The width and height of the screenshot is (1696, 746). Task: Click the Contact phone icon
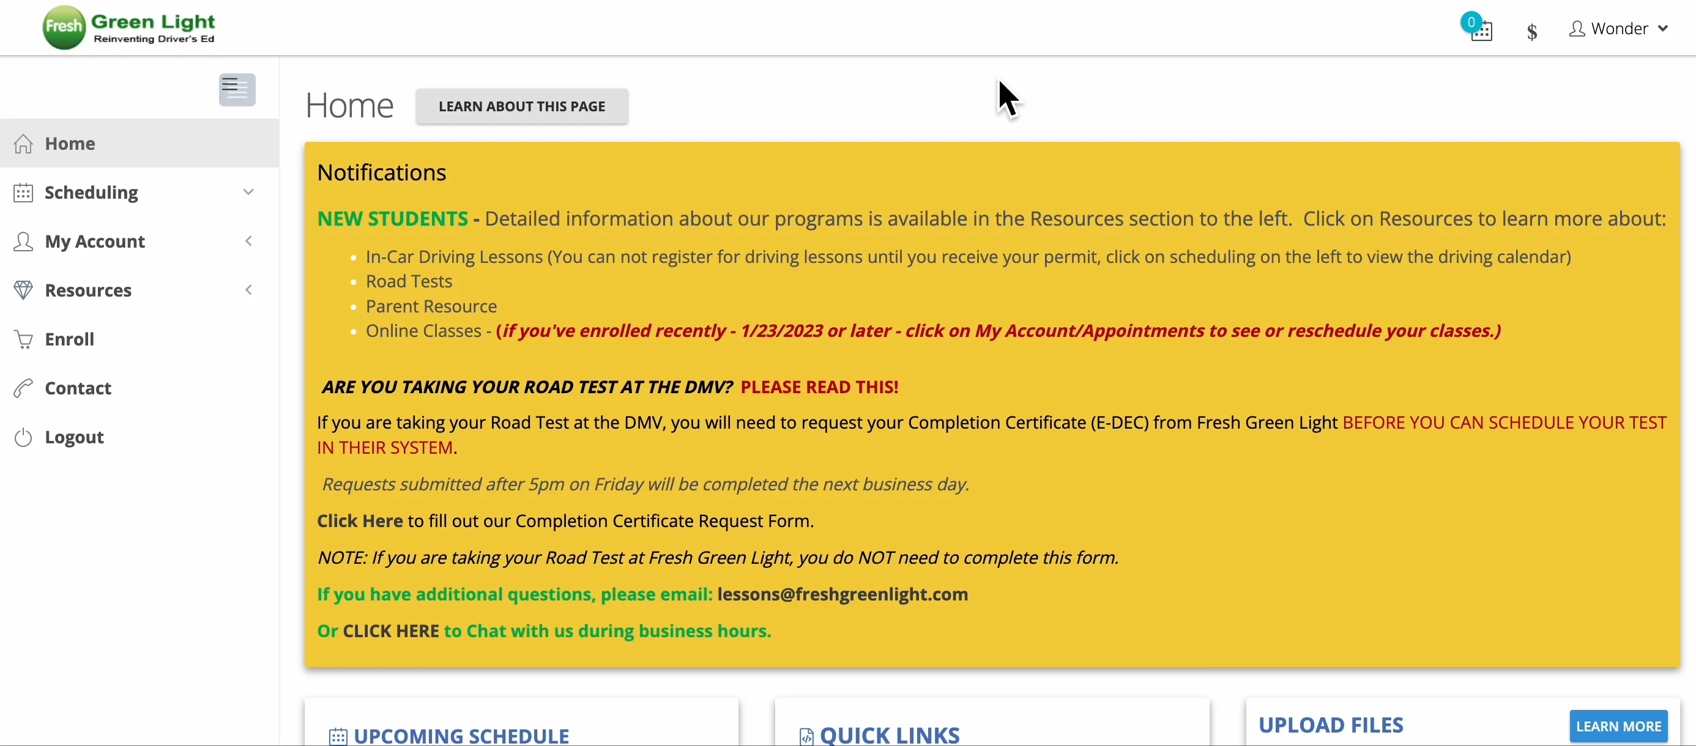click(23, 388)
